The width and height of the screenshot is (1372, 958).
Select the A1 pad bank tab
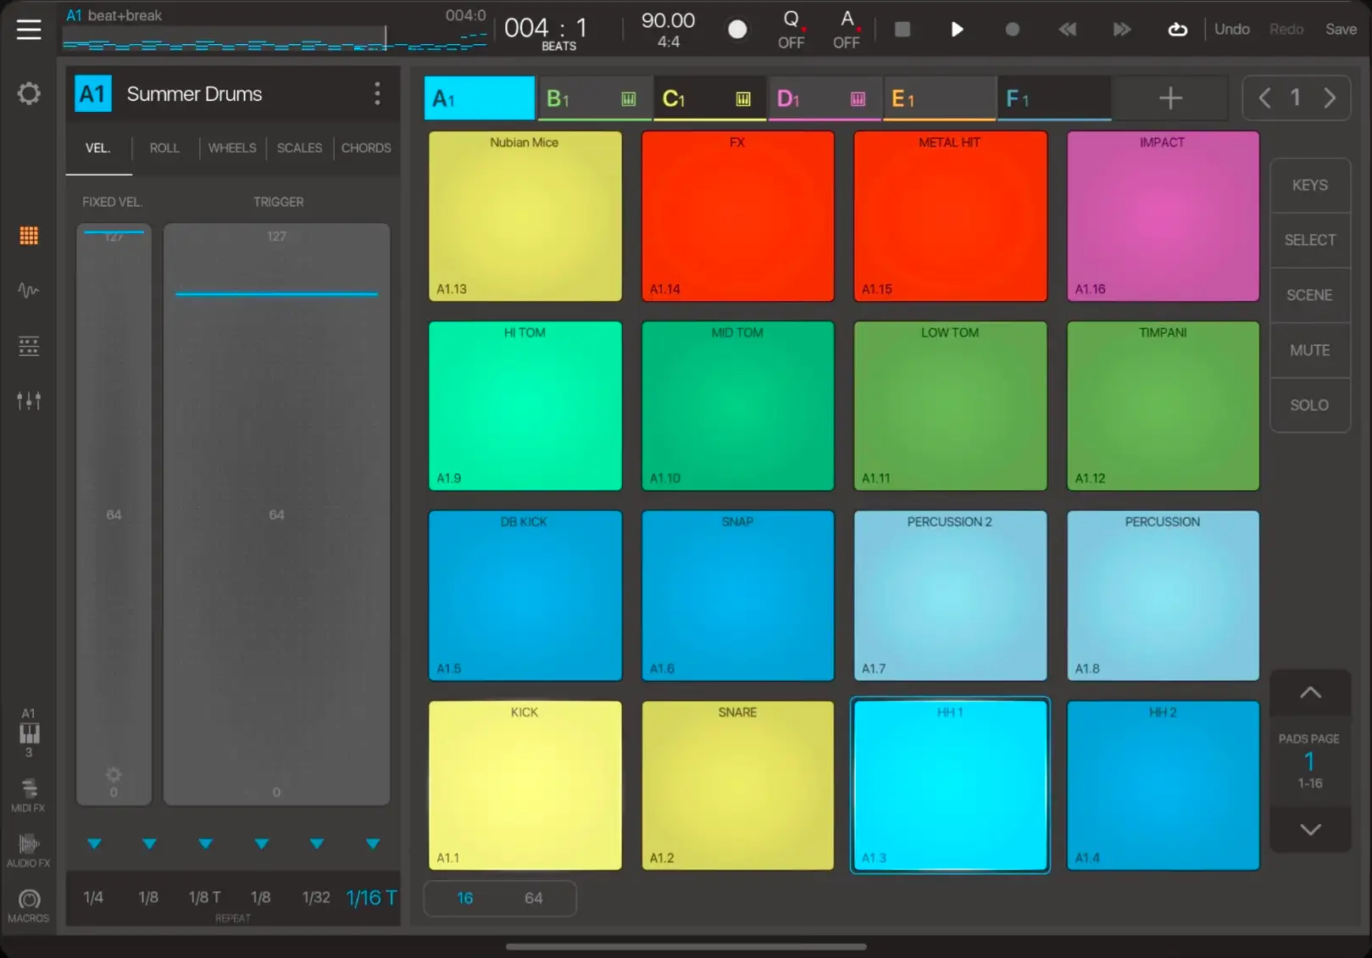click(x=479, y=98)
